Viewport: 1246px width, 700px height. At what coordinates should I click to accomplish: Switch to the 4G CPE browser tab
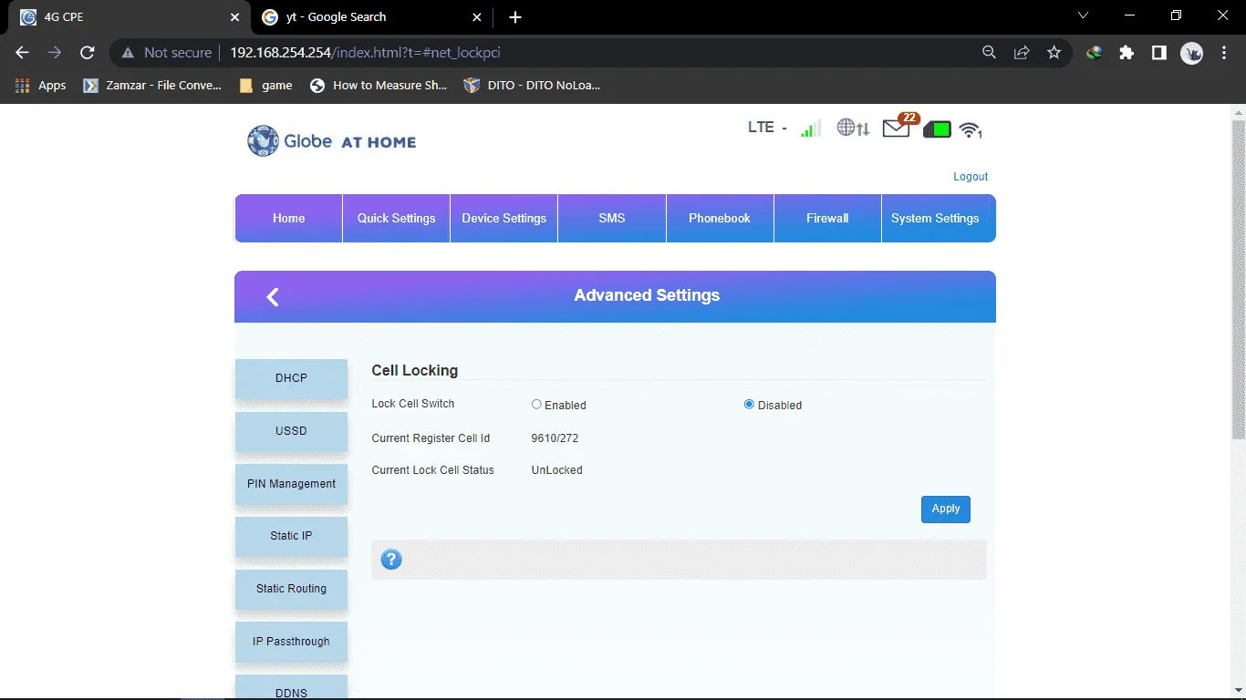tap(128, 17)
